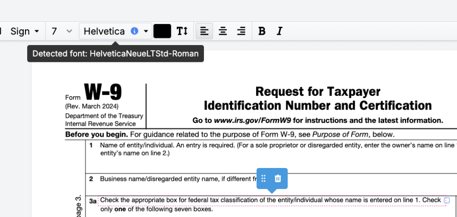457x217 pixels.
Task: Click line 1 'Name of entity/individual' text
Action: click(x=278, y=145)
